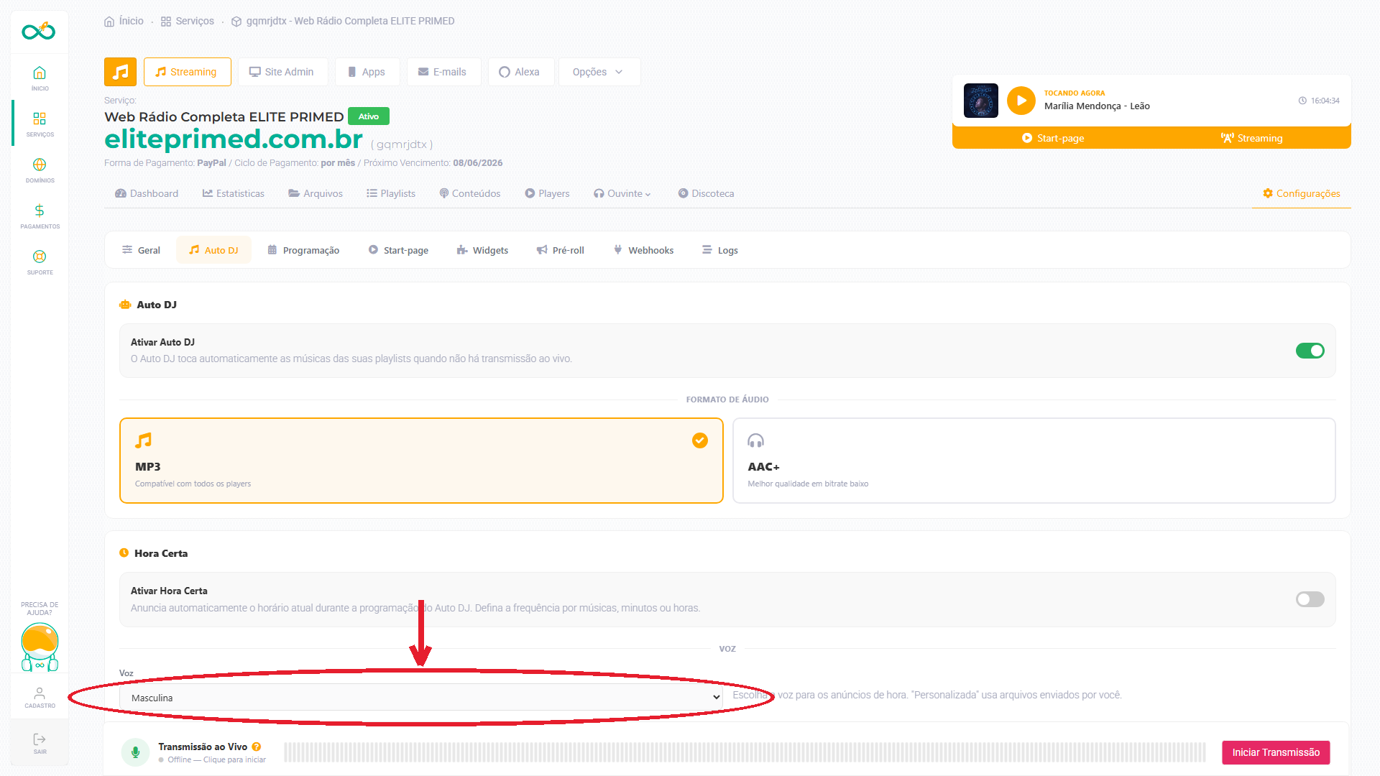Select Geral settings sub-tab
This screenshot has width=1380, height=776.
(x=142, y=250)
